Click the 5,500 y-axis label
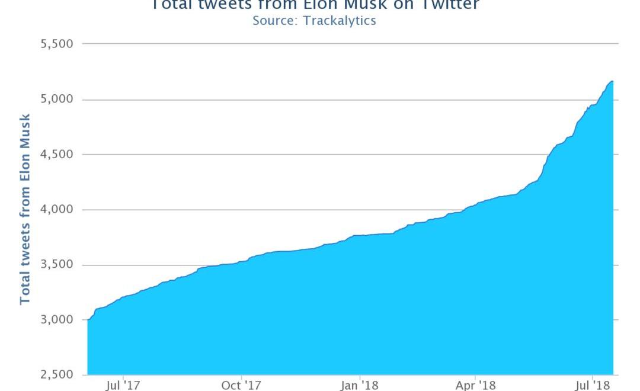Screen dimensions: 640x391 (56, 44)
